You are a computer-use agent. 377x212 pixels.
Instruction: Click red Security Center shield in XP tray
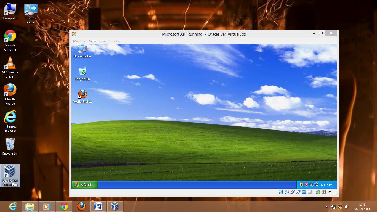(x=306, y=184)
